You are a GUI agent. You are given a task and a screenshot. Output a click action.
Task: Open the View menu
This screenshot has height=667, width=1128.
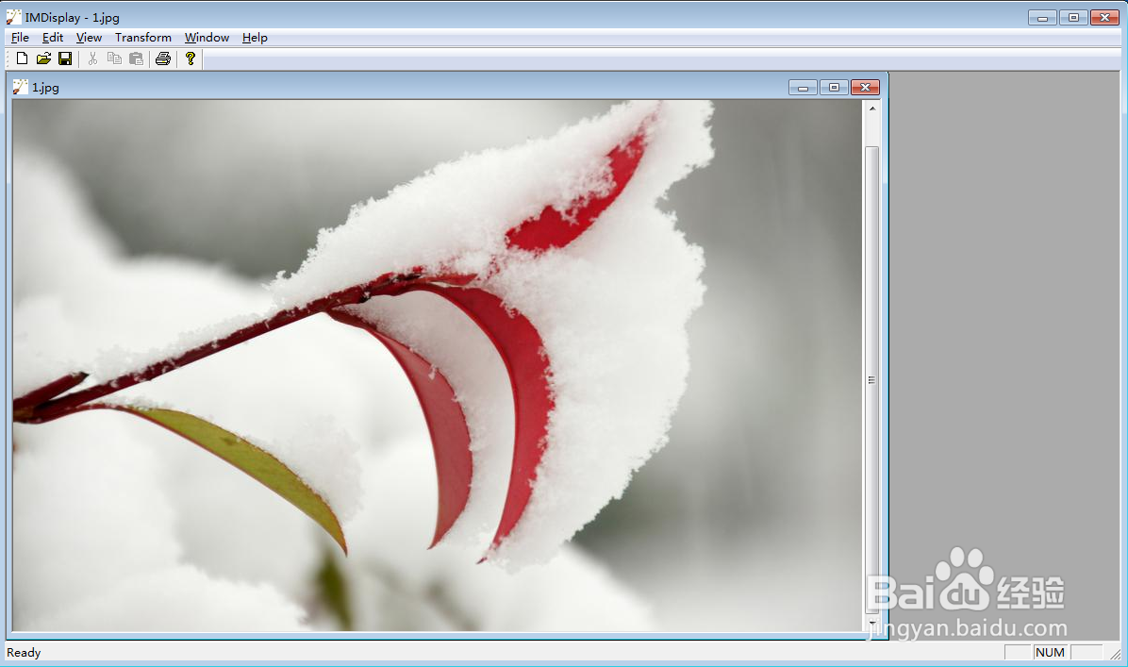click(90, 38)
